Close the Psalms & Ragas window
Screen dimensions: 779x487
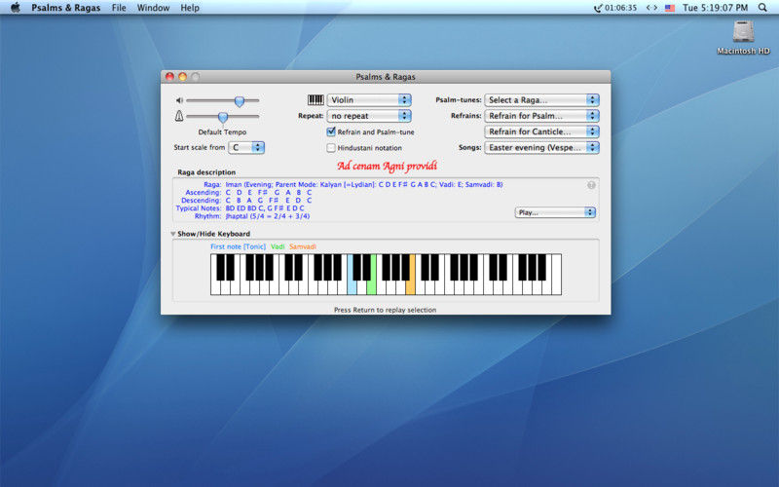tap(169, 77)
